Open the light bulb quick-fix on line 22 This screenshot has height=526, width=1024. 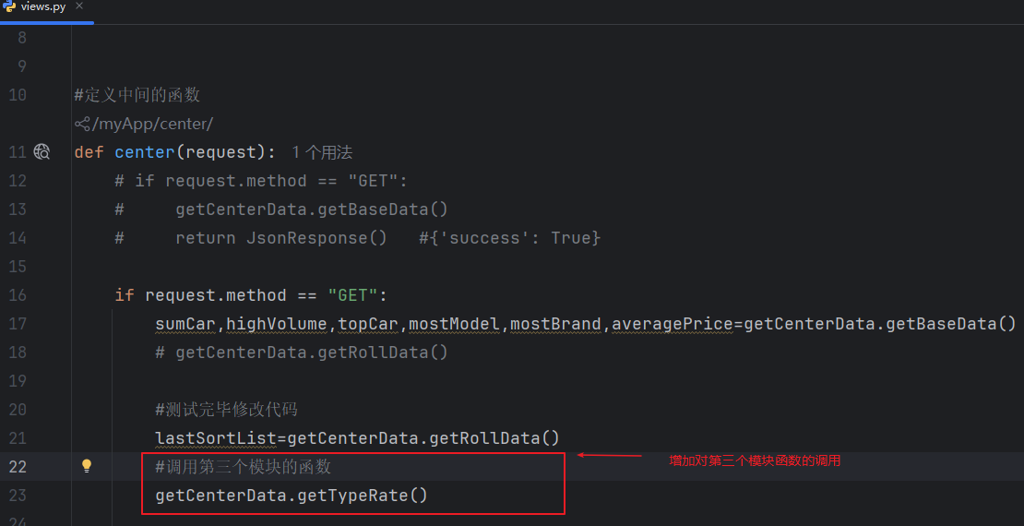coord(87,466)
